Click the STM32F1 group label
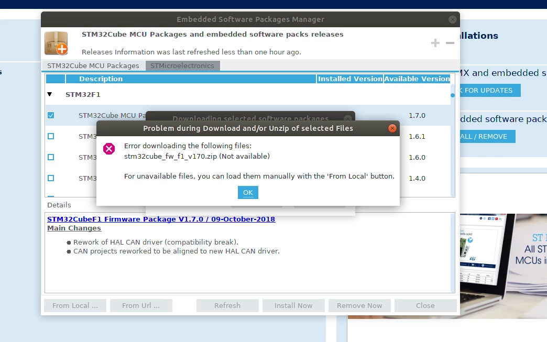 (x=83, y=94)
